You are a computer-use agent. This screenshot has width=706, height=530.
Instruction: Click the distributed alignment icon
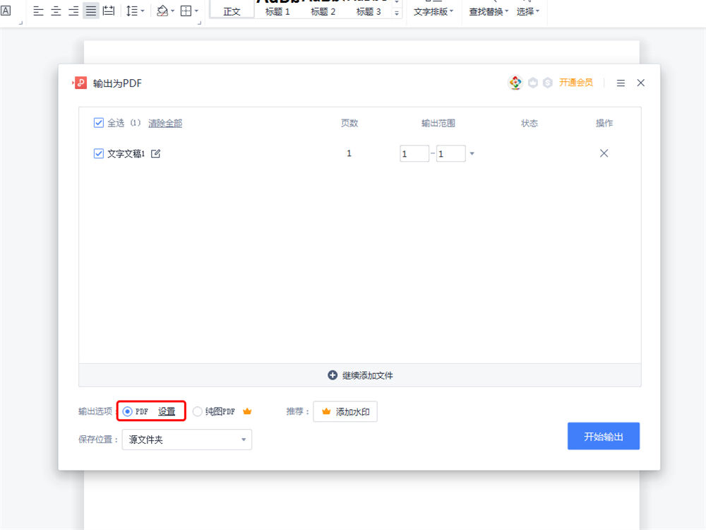[109, 11]
